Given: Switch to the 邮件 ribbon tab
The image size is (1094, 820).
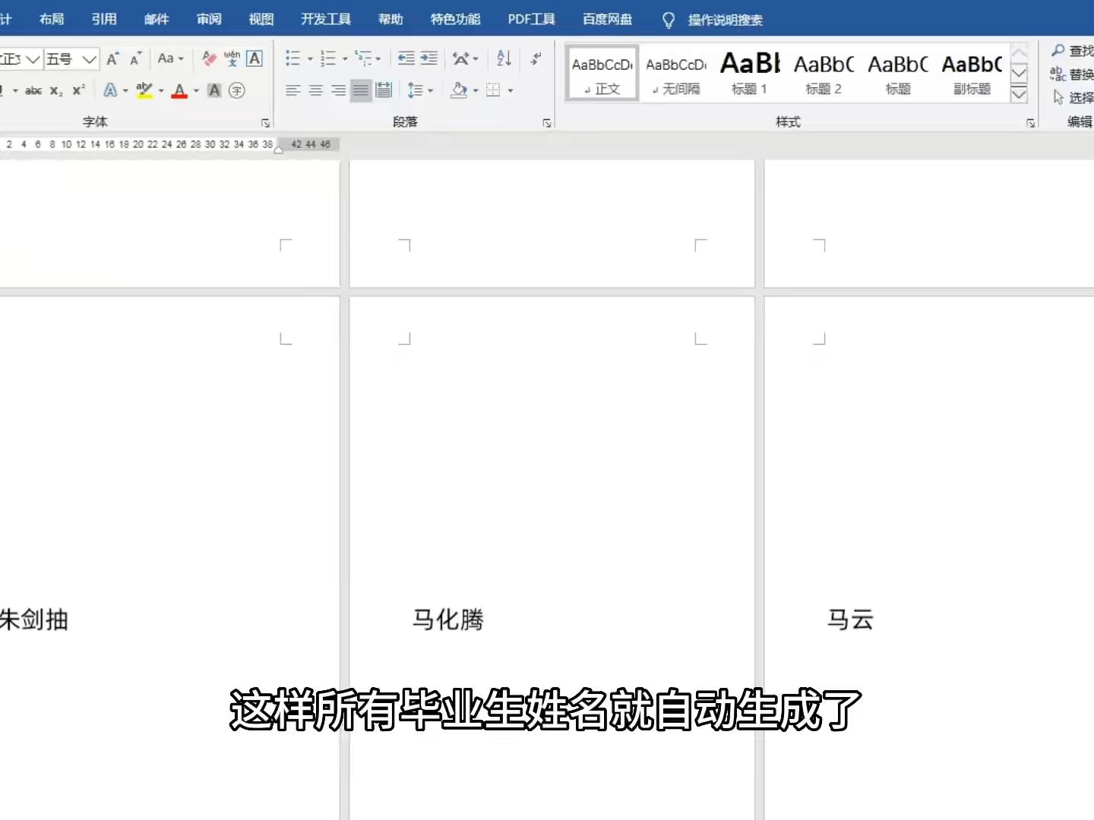Looking at the screenshot, I should click(x=157, y=19).
